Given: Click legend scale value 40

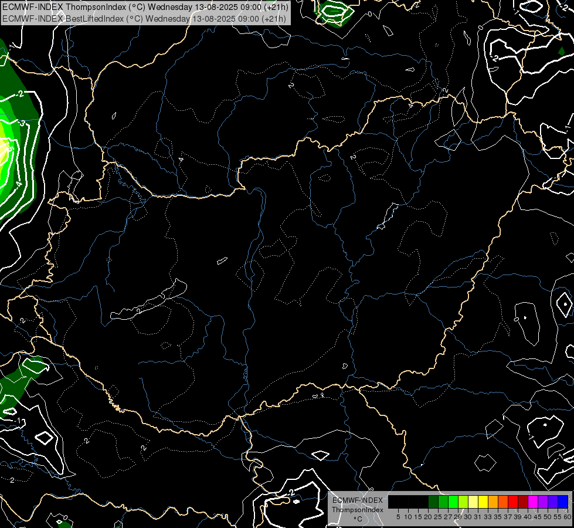Looking at the screenshot, I should point(528,517).
